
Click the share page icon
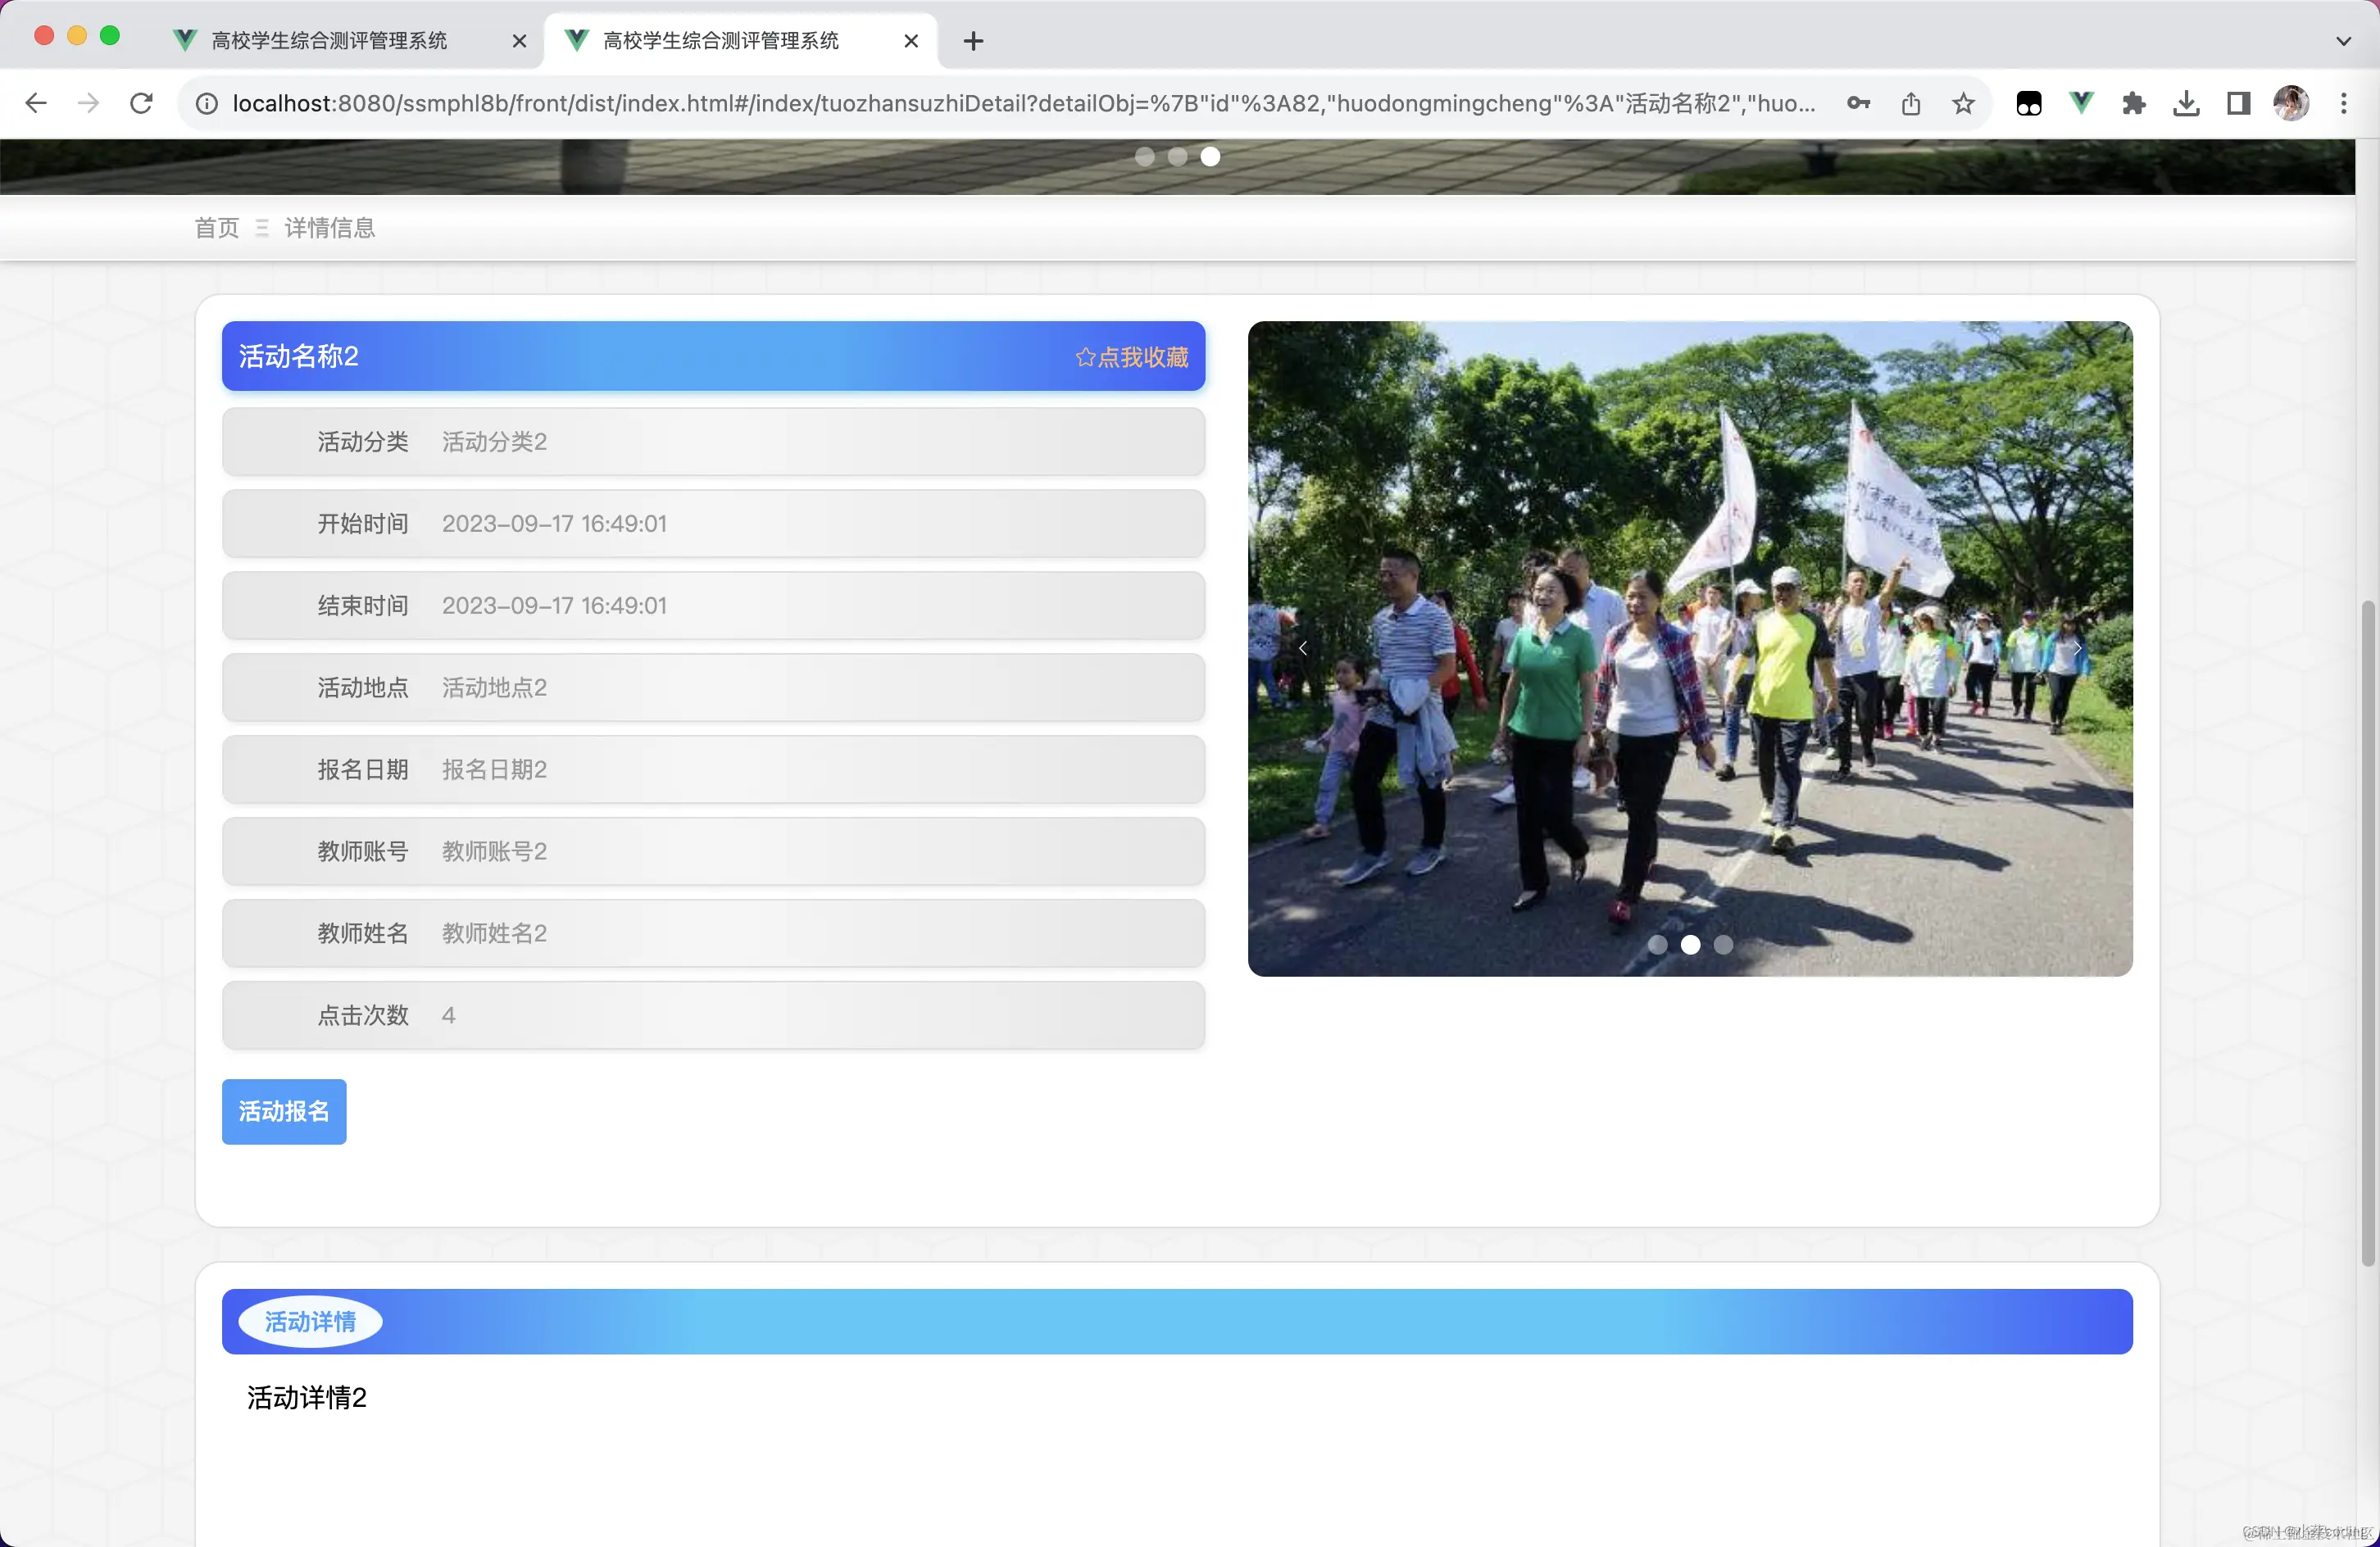pyautogui.click(x=1911, y=103)
